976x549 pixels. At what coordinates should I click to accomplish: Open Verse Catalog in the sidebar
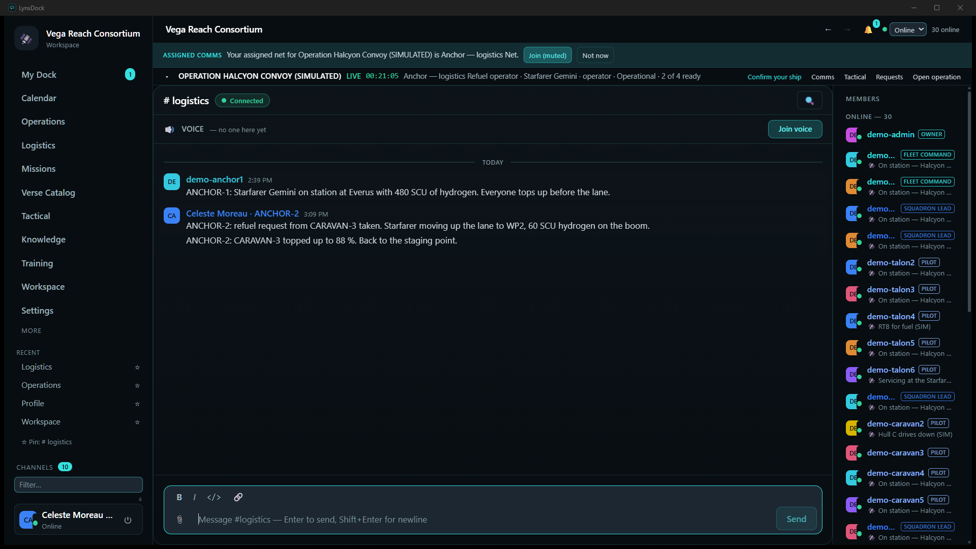pos(78,193)
